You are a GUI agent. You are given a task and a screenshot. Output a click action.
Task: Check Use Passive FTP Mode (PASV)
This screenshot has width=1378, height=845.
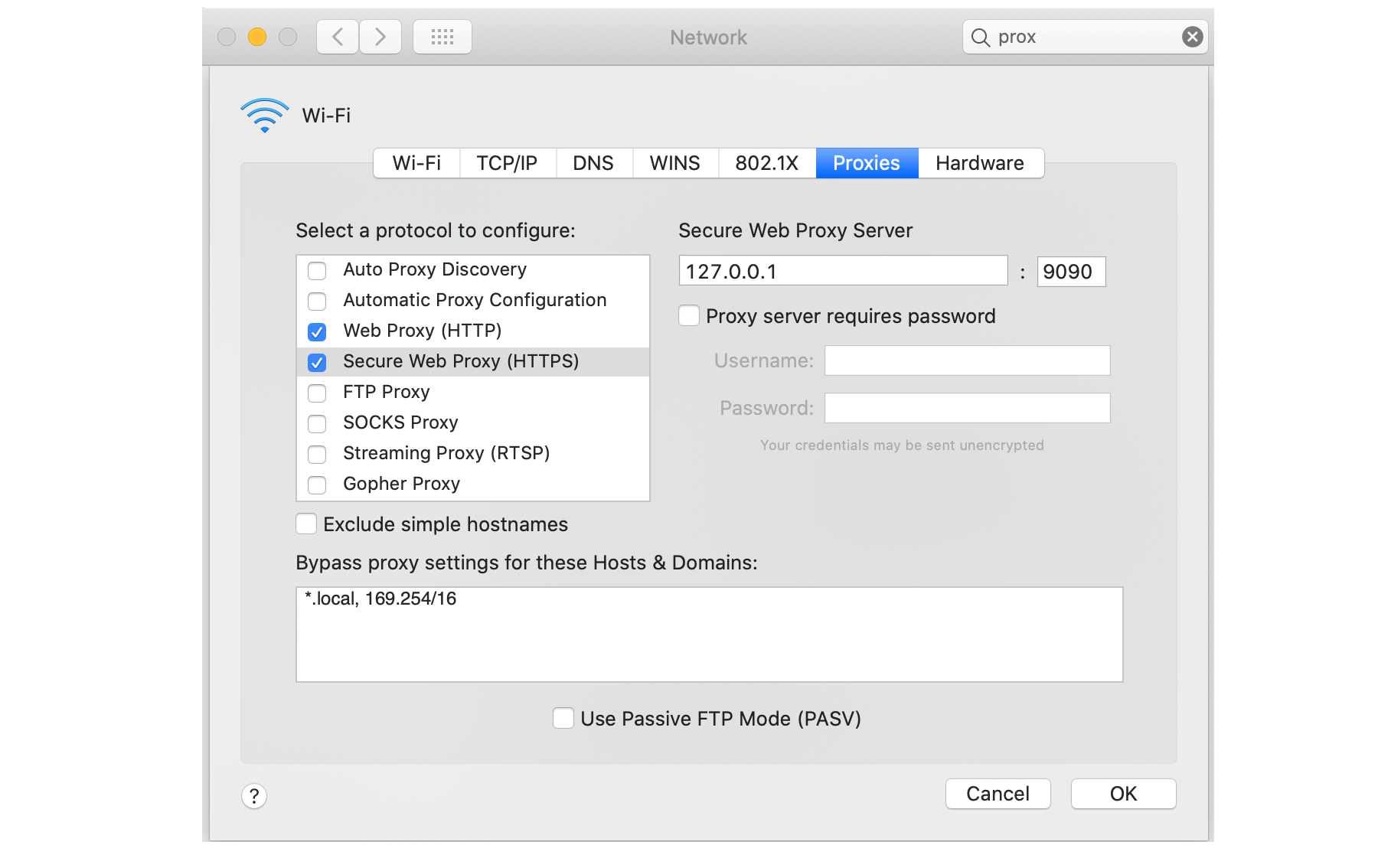click(x=563, y=719)
